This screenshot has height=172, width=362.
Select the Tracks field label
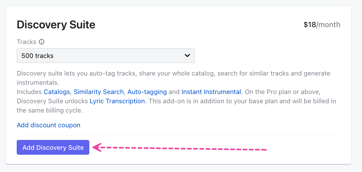point(27,42)
